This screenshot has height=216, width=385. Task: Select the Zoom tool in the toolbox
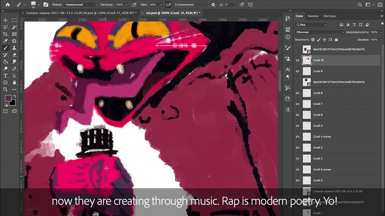(x=5, y=89)
